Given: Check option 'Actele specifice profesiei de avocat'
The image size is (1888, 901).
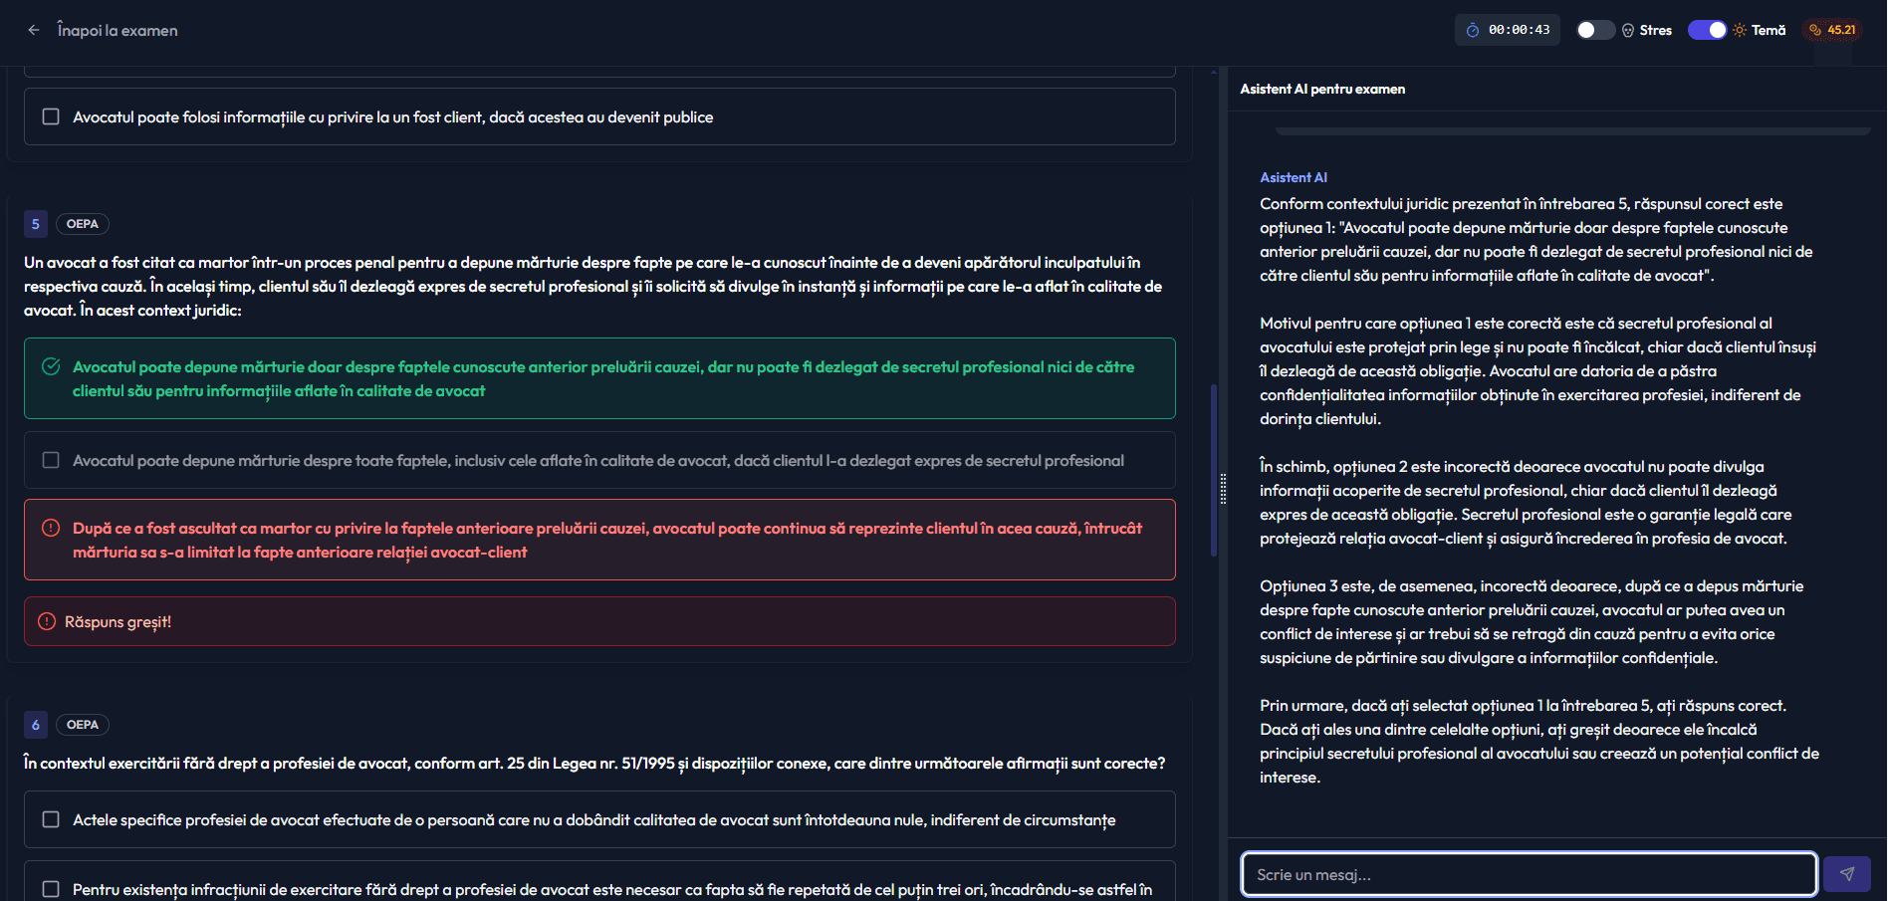Looking at the screenshot, I should (x=51, y=819).
